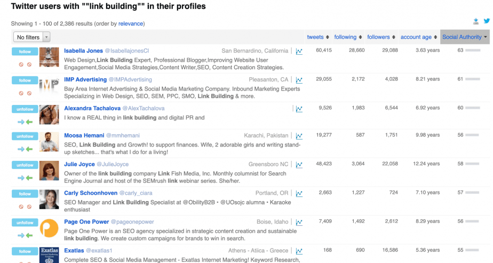Image resolution: width=493 pixels, height=263 pixels.
Task: Click IMP Advertising social authority bar
Action: tap(473, 79)
